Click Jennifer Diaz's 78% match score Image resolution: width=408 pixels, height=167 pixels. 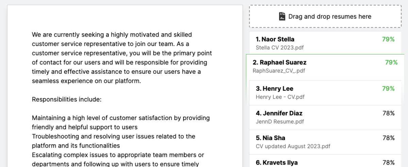[x=389, y=113]
